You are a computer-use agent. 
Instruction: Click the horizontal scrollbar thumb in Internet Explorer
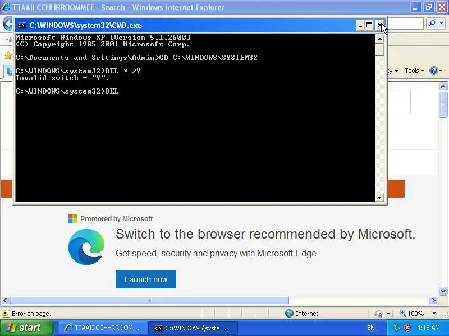click(149, 300)
